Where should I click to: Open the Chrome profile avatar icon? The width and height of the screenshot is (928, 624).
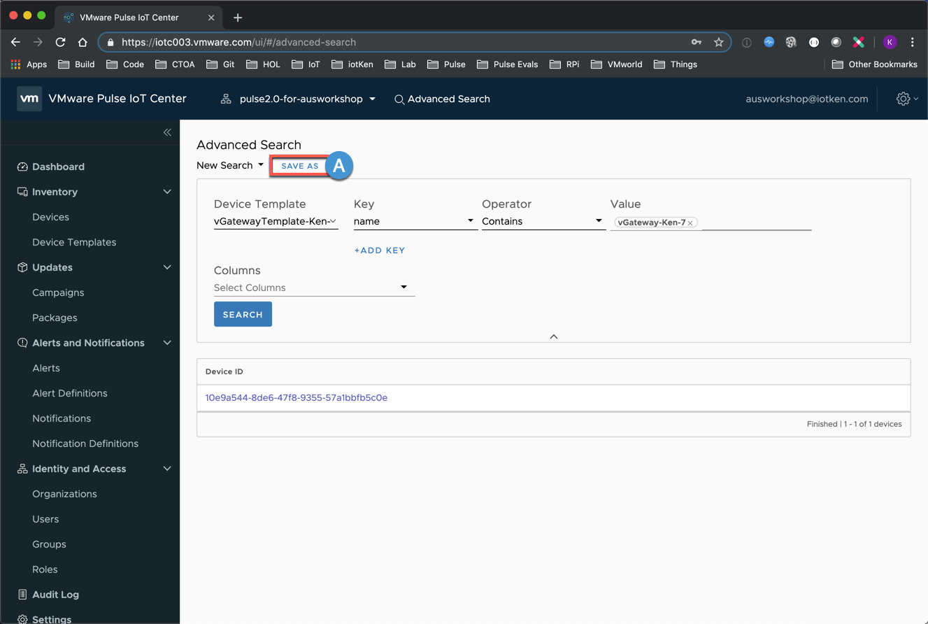(890, 42)
